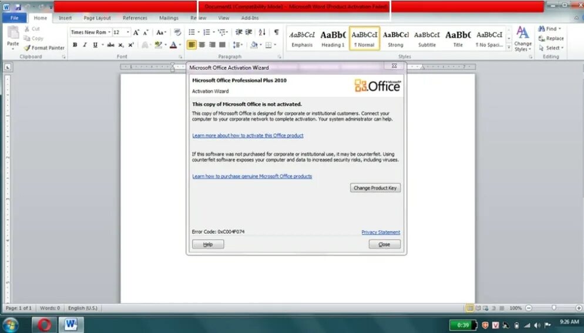This screenshot has height=333, width=584.
Task: Apply the Emphasis style
Action: pos(302,38)
